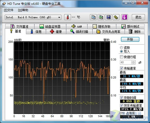Image resolution: width=150 pixels, height=123 pixels.
Task: Open the 错误扫描 tab with magnifier
Action: pyautogui.click(x=79, y=32)
